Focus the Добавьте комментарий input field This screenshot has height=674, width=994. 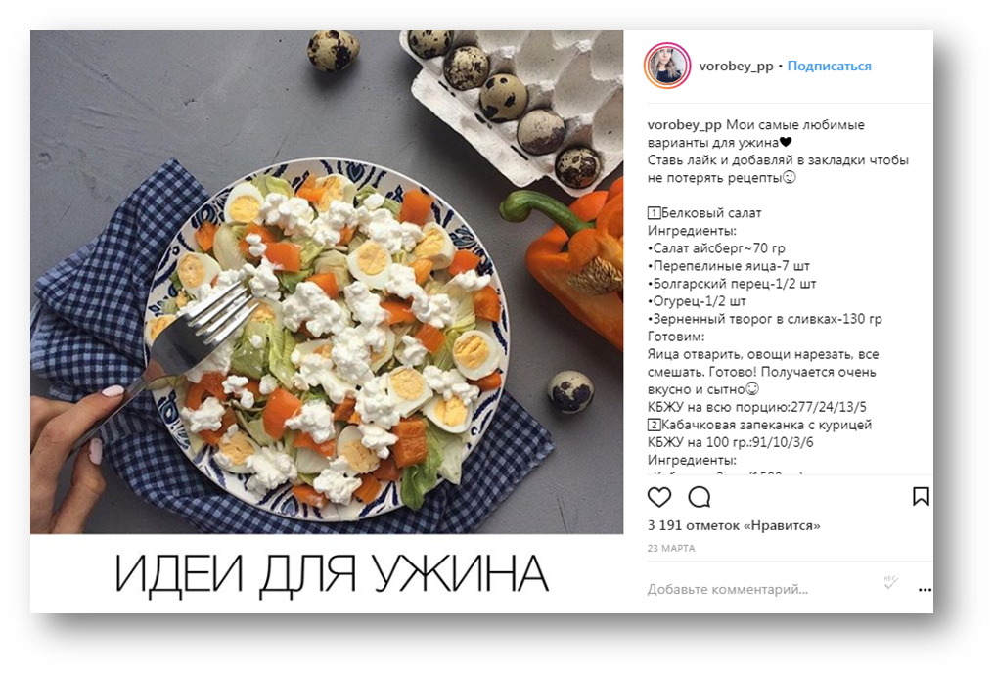click(x=761, y=589)
